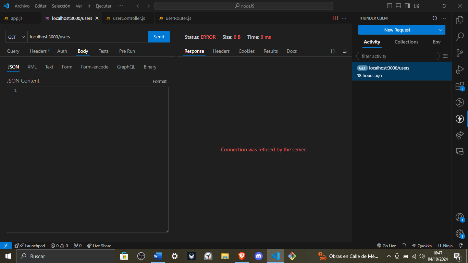Click the Send button
The width and height of the screenshot is (468, 263).
[x=159, y=37]
